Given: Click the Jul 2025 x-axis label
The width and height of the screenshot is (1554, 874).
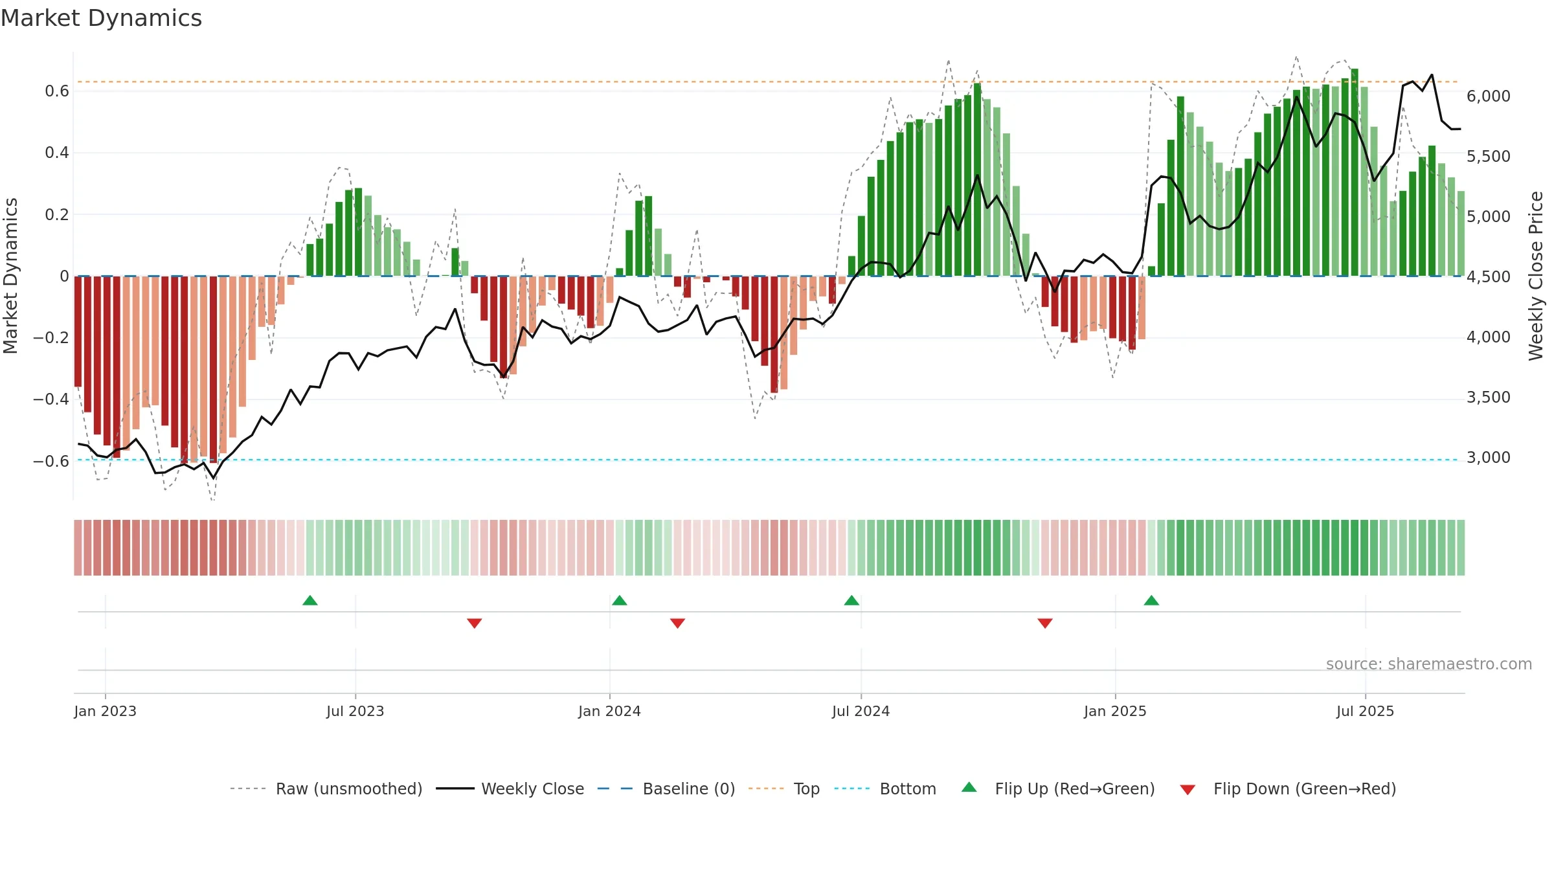Looking at the screenshot, I should click(x=1366, y=712).
